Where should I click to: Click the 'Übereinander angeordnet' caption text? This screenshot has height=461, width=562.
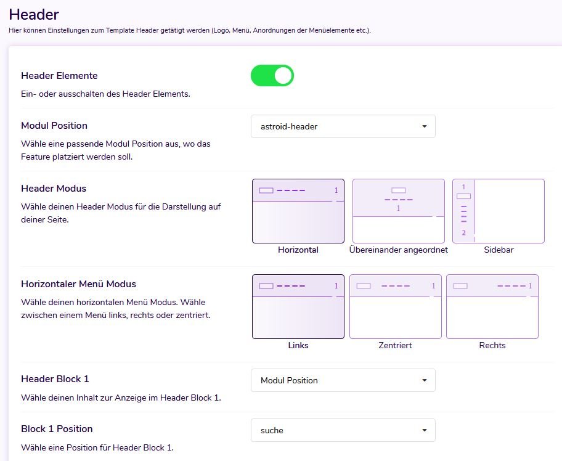[398, 250]
